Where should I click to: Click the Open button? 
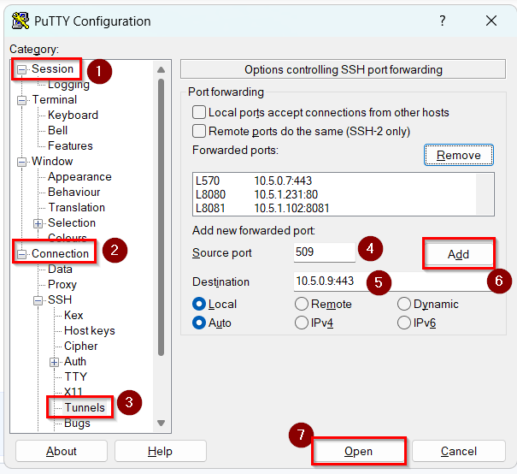[x=358, y=451]
